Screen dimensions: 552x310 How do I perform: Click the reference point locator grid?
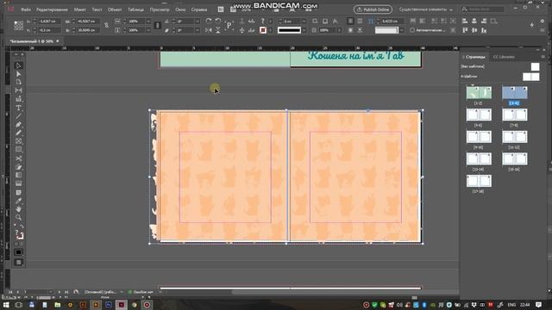[18, 26]
